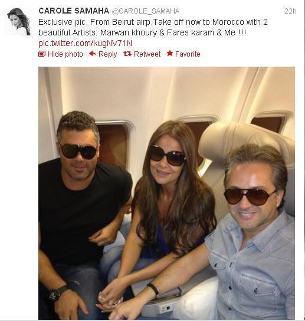Image resolution: width=305 pixels, height=321 pixels.
Task: Click the Retweet arrows icon
Action: click(127, 54)
